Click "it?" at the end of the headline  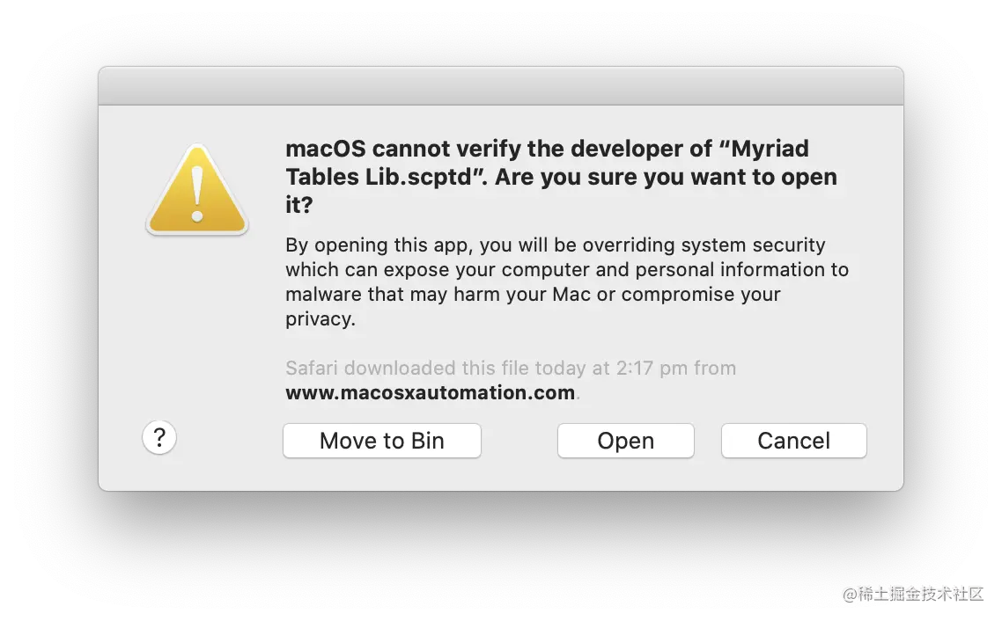coord(299,205)
